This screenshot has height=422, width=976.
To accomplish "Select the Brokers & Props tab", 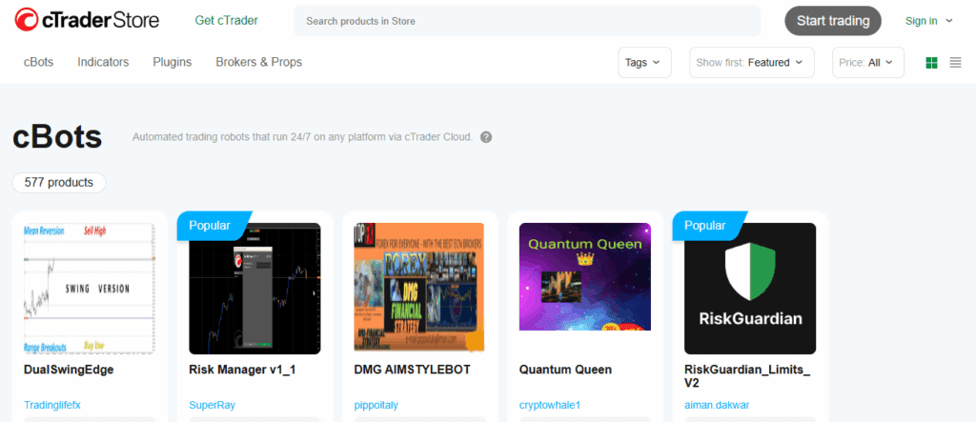I will (259, 62).
